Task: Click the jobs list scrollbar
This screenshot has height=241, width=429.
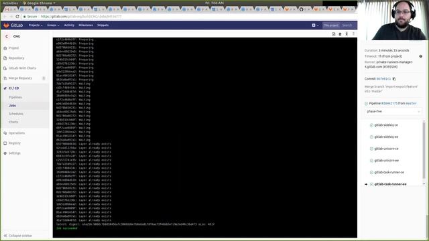Action: click(x=424, y=150)
